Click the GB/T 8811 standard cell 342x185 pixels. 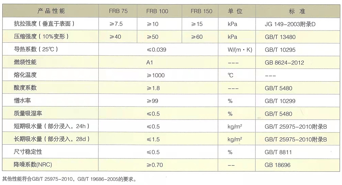pos(278,152)
